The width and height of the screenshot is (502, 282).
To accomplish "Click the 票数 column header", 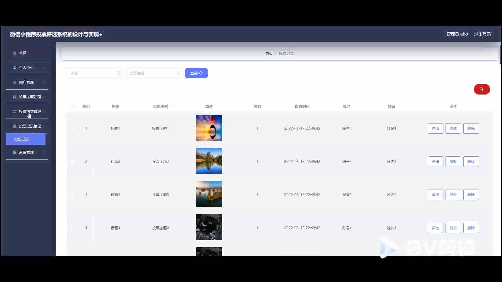I will coord(258,106).
